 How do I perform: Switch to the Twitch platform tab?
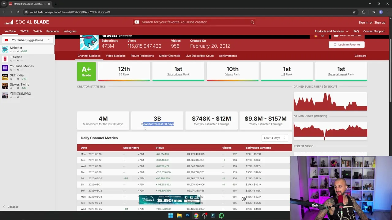37,31
